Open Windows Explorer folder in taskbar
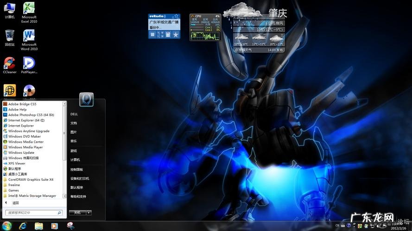The width and height of the screenshot is (412, 231). (x=38, y=226)
